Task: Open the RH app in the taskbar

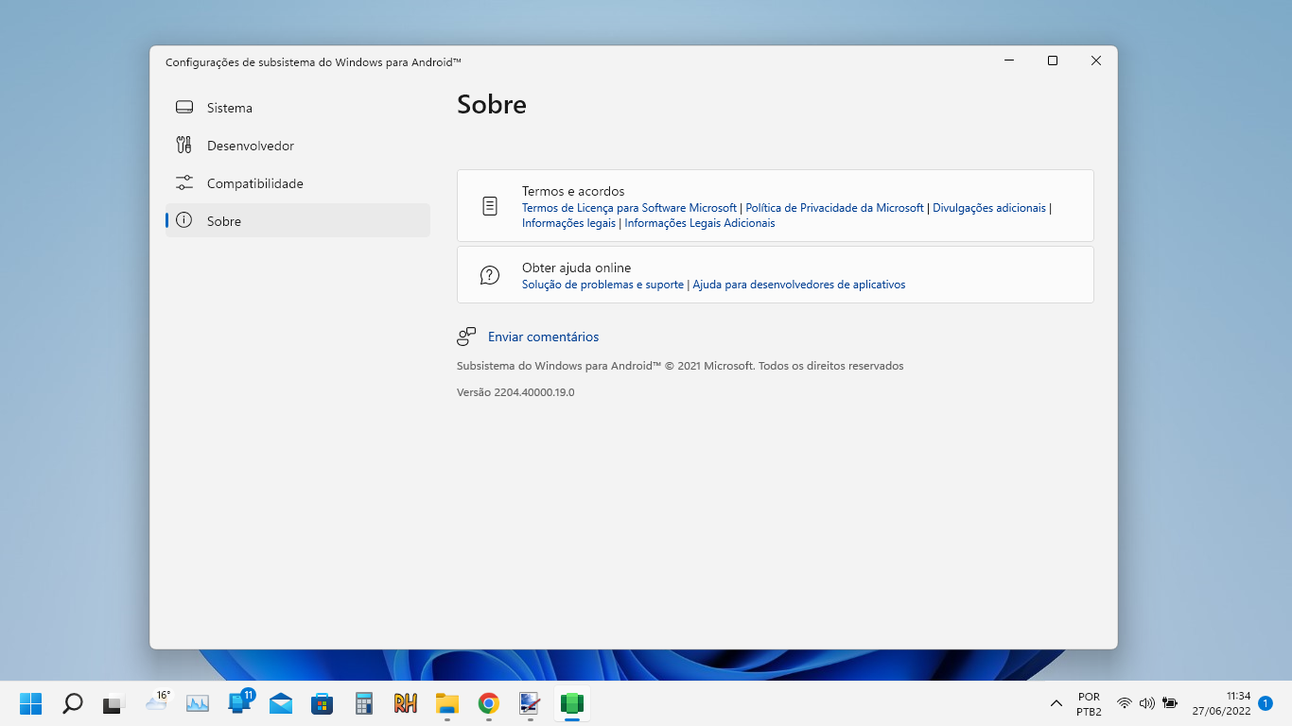Action: (406, 703)
